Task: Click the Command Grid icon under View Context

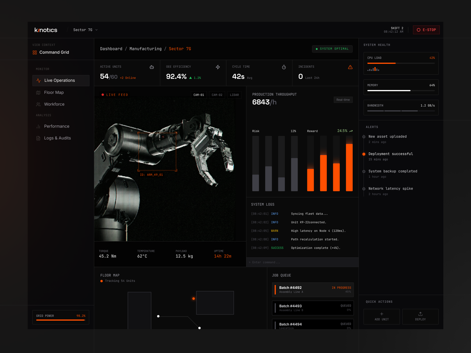Action: pyautogui.click(x=34, y=52)
